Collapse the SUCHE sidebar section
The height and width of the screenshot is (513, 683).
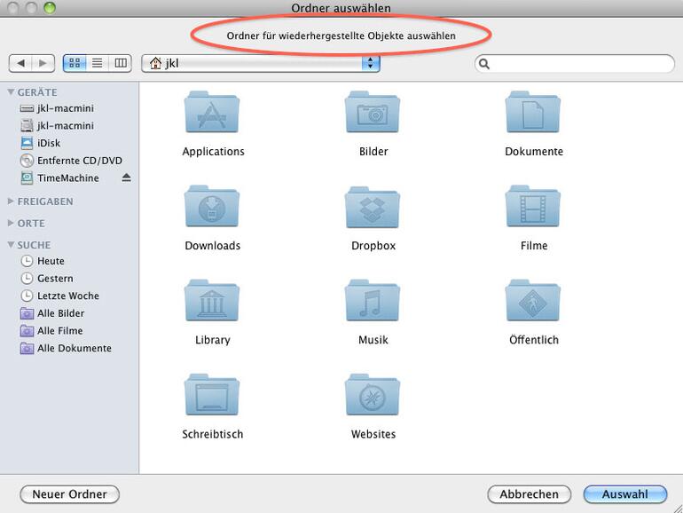[x=11, y=244]
